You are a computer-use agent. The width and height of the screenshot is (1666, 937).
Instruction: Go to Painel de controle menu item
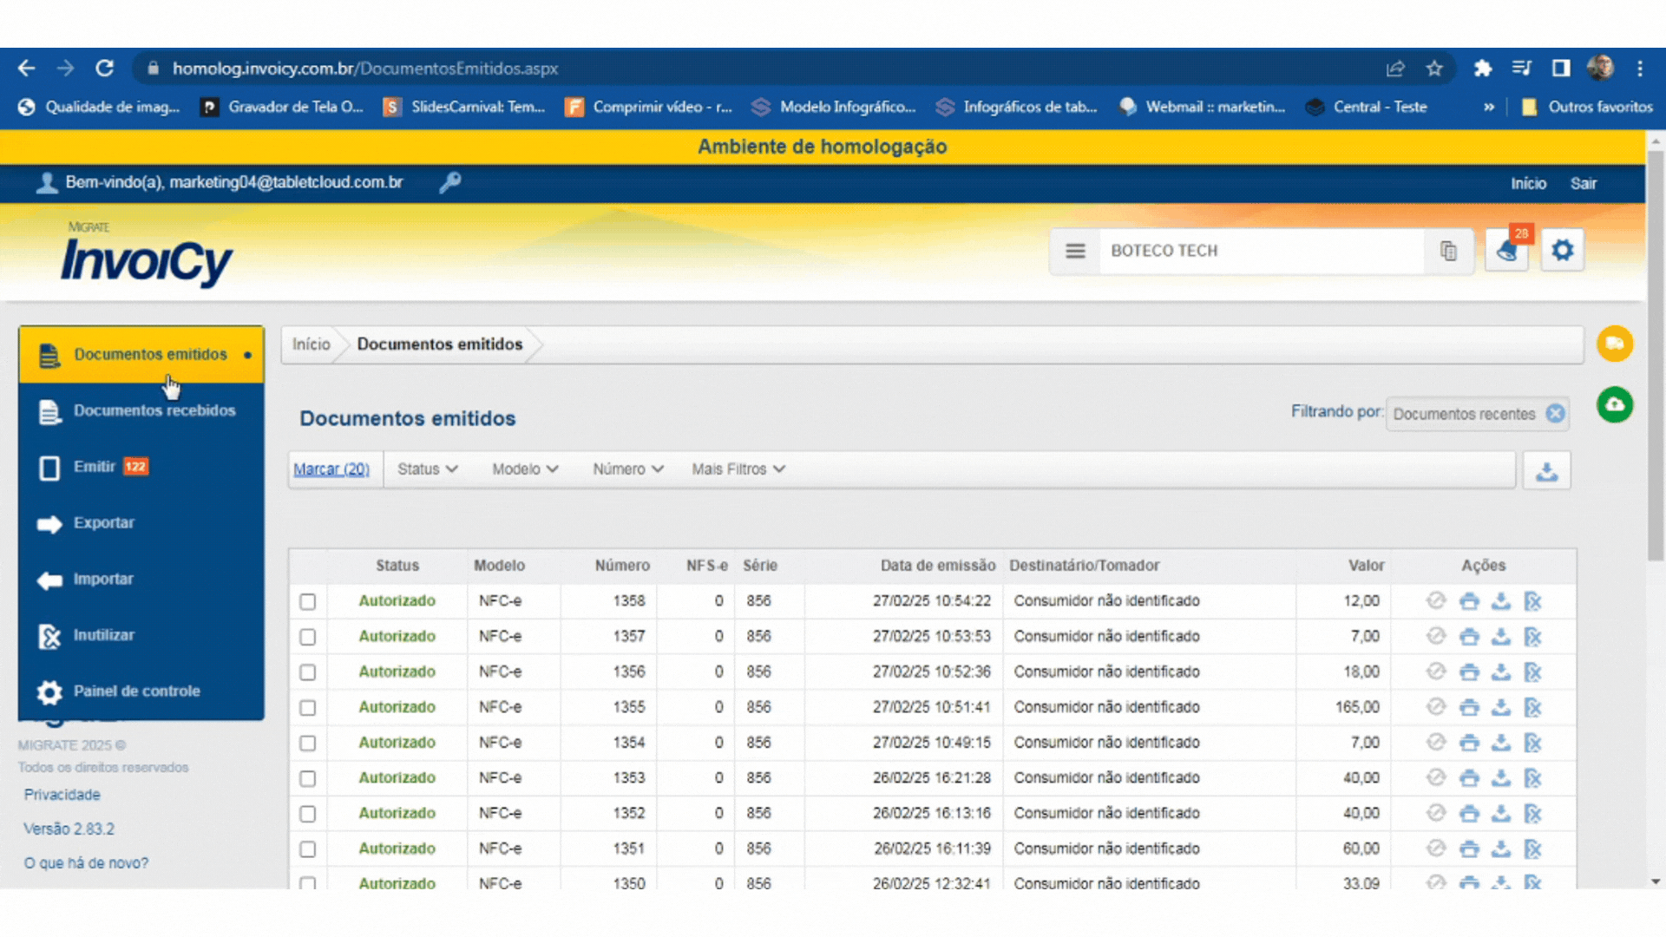click(x=136, y=691)
